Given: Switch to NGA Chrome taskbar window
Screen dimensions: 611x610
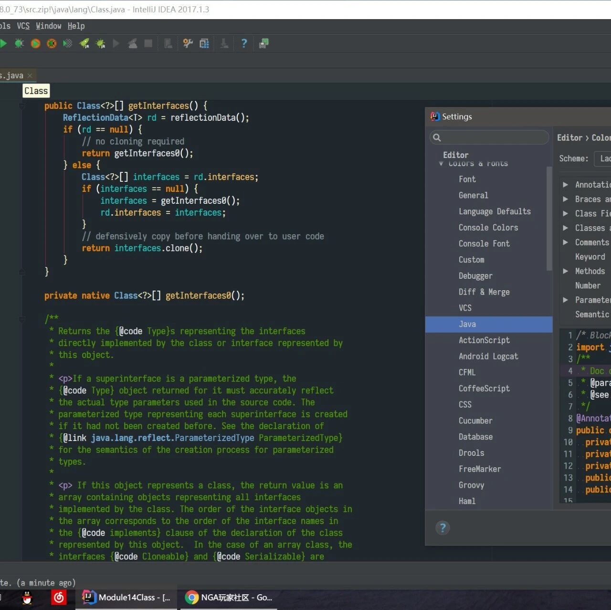Looking at the screenshot, I should click(x=229, y=598).
